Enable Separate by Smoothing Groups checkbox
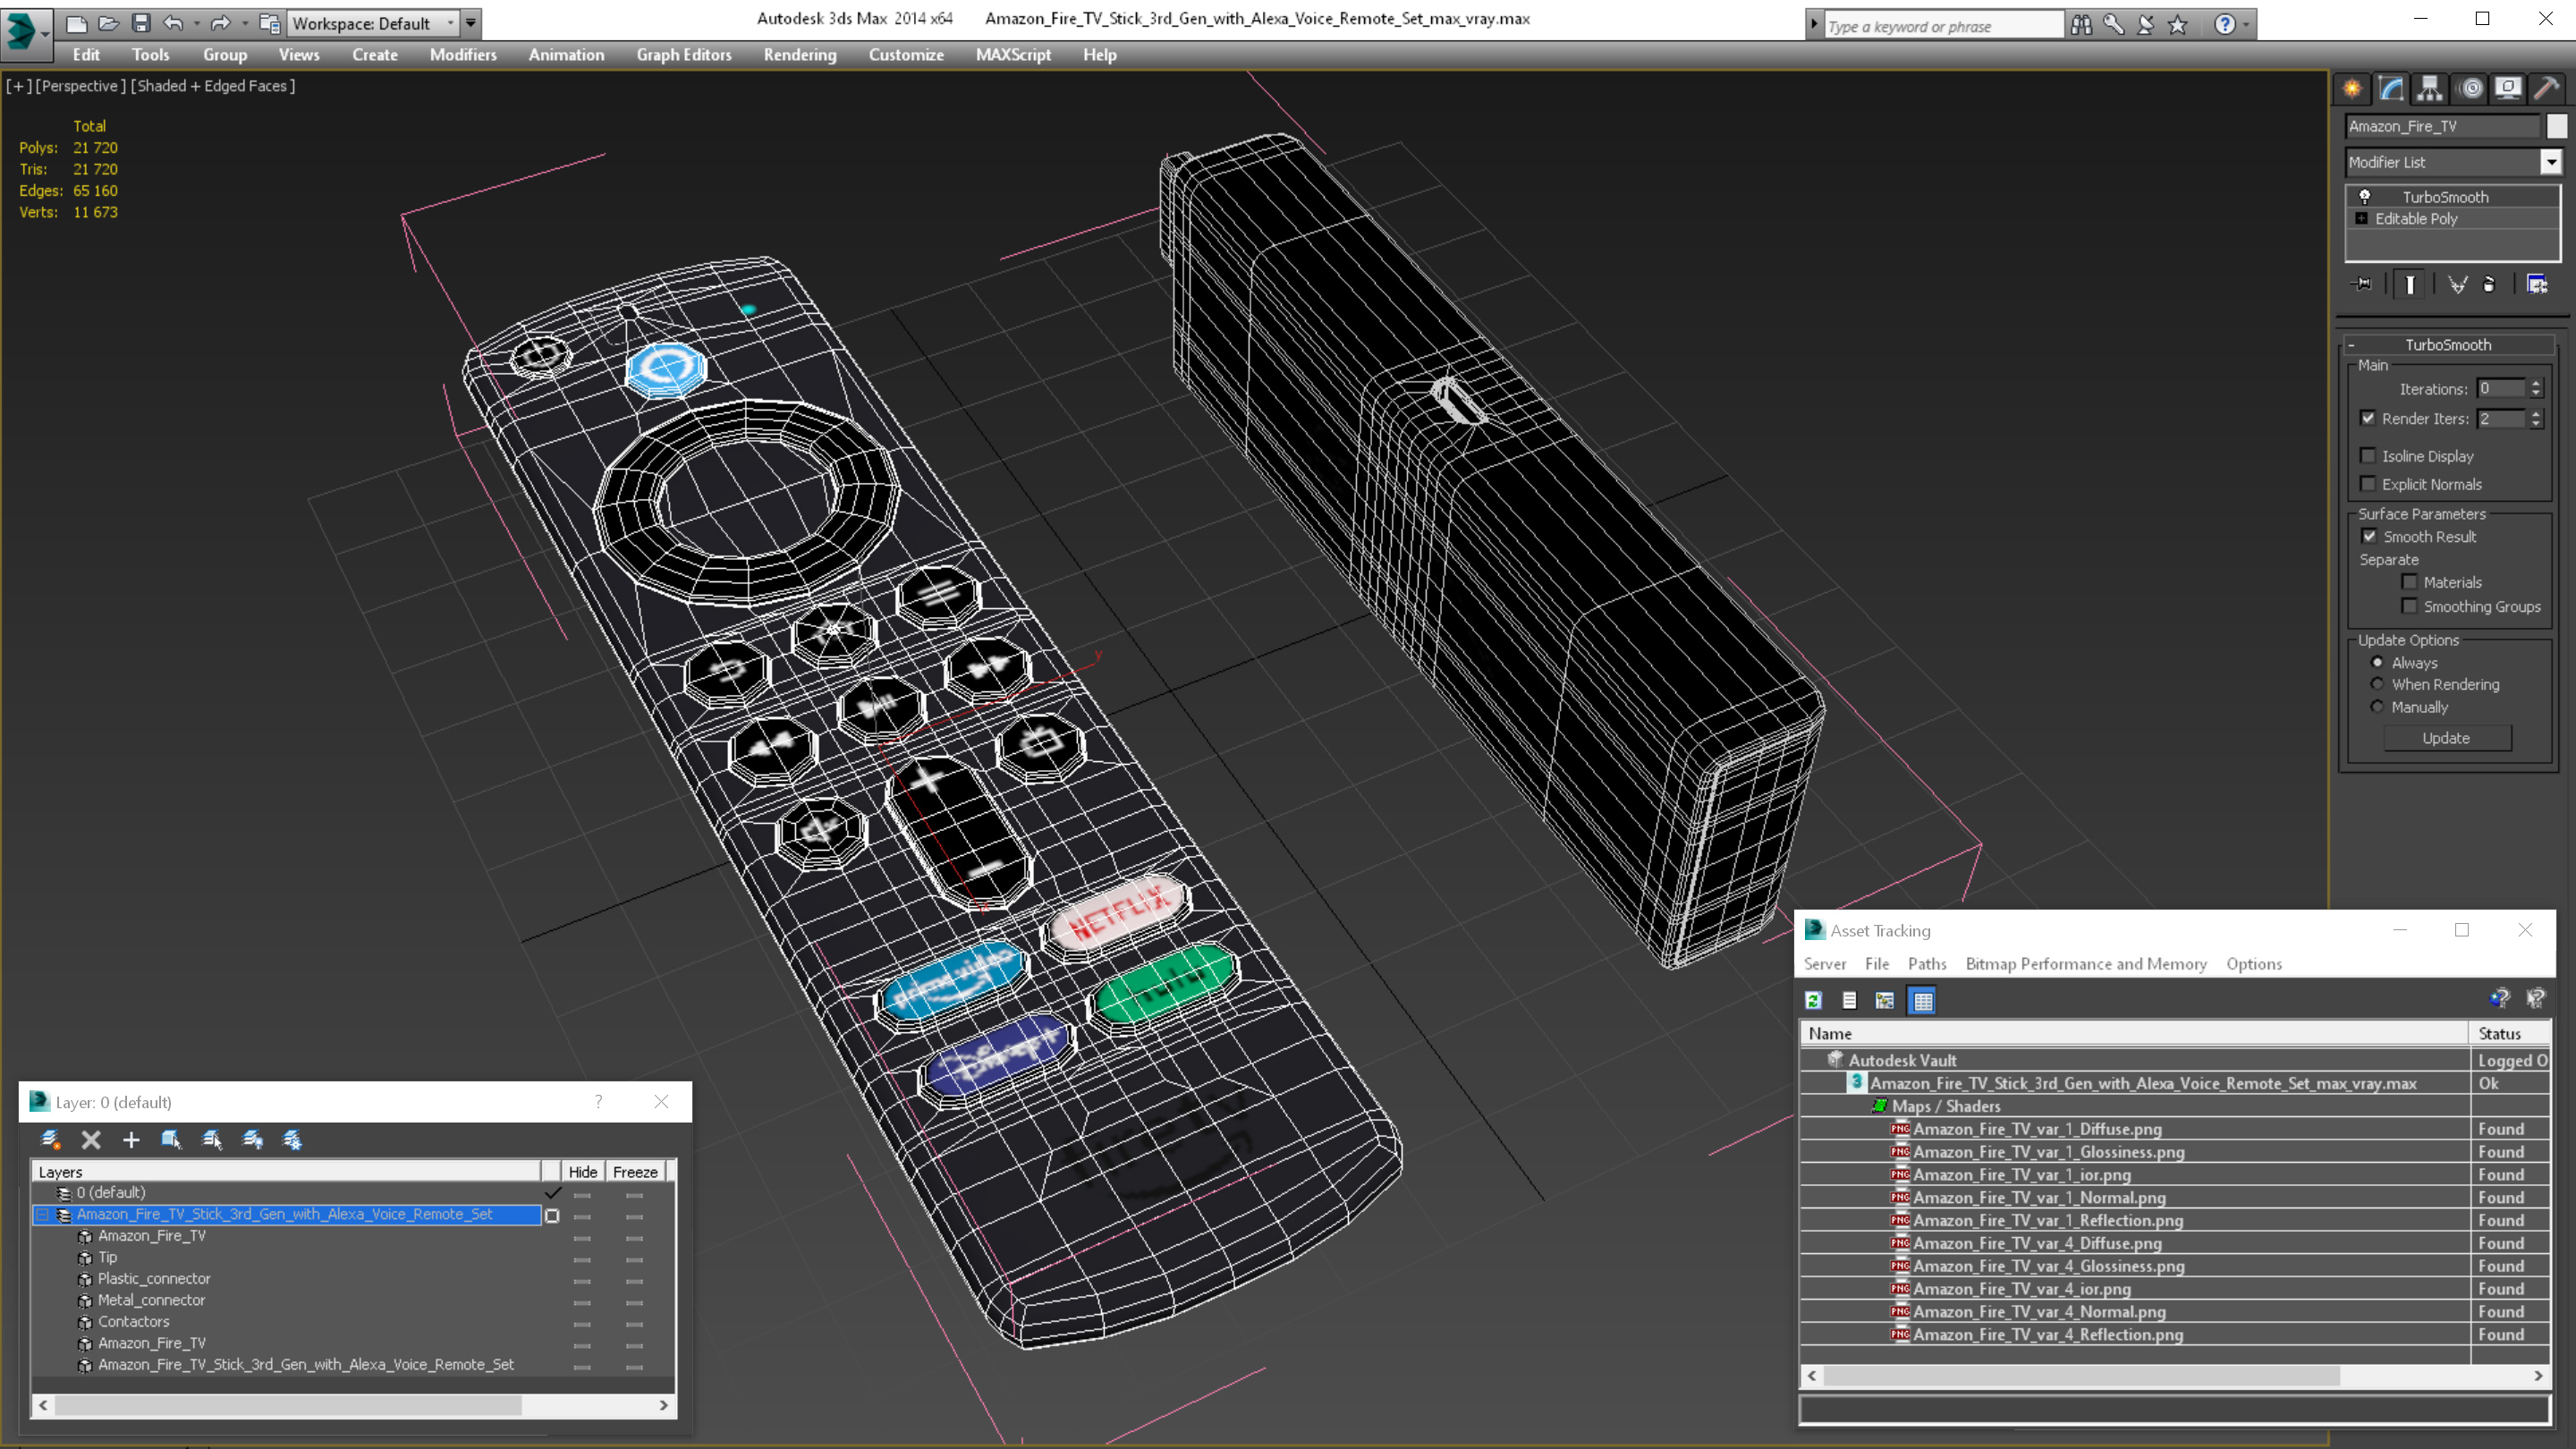Image resolution: width=2576 pixels, height=1449 pixels. click(2409, 606)
